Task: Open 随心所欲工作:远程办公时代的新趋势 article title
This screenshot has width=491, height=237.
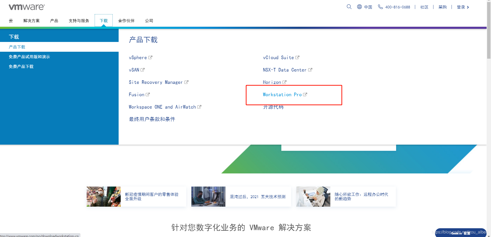Action: click(x=361, y=197)
